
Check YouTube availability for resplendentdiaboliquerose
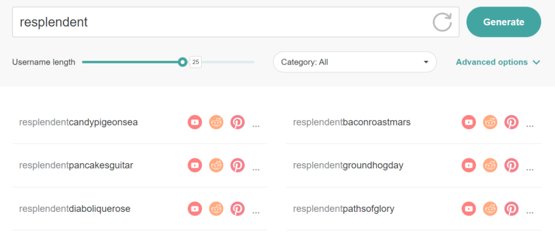[x=195, y=209]
